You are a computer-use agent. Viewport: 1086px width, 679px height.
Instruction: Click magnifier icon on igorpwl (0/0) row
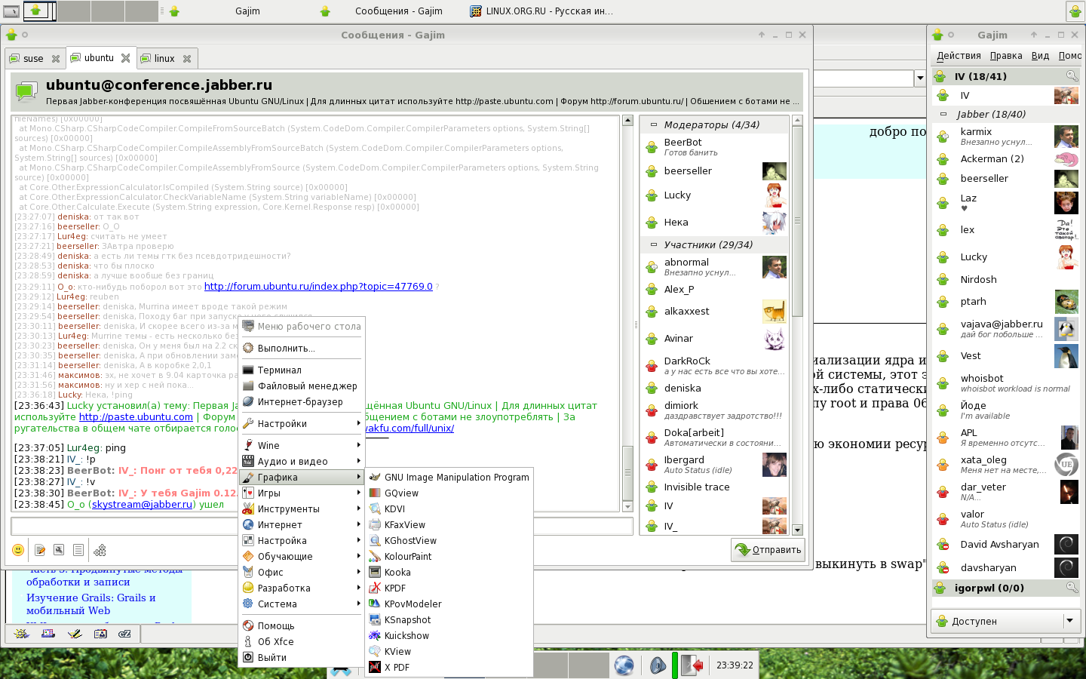[x=1072, y=588]
